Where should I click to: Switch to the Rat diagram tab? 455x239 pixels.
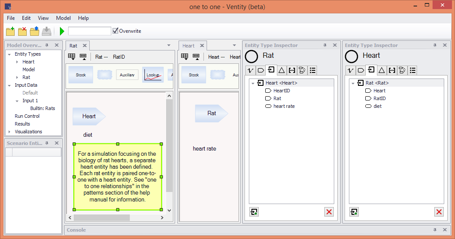pos(73,46)
